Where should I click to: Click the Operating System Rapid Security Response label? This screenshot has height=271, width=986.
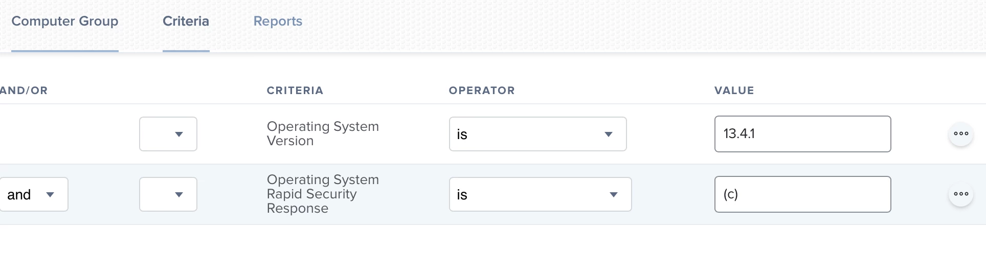coord(323,194)
